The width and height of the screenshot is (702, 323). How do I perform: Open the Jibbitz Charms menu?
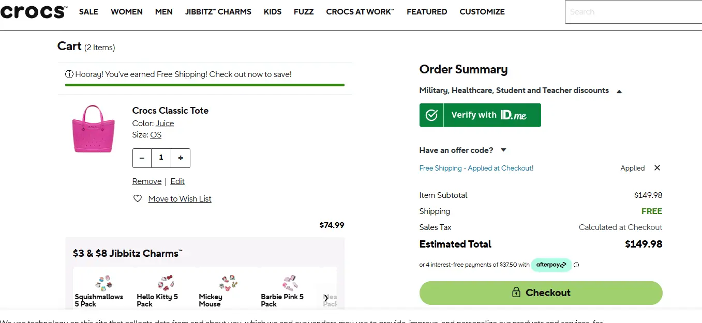[x=218, y=11]
